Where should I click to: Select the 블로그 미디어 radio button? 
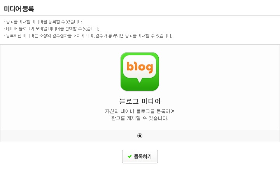click(140, 136)
